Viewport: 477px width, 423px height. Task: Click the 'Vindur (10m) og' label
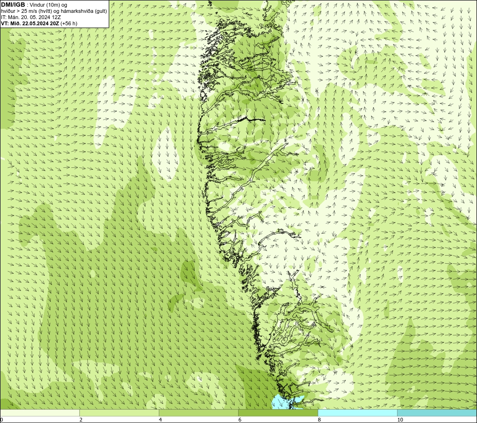coord(48,5)
